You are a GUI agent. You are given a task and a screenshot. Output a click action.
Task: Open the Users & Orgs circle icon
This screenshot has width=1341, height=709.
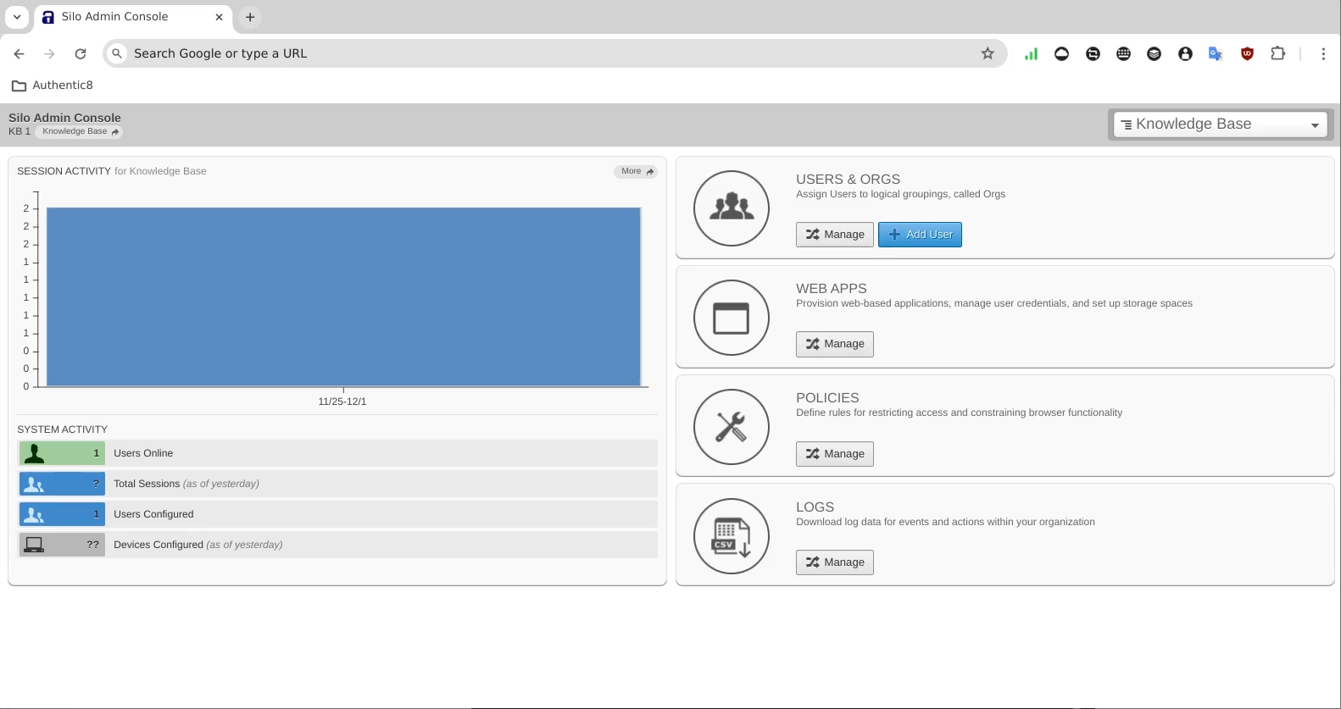click(x=731, y=208)
